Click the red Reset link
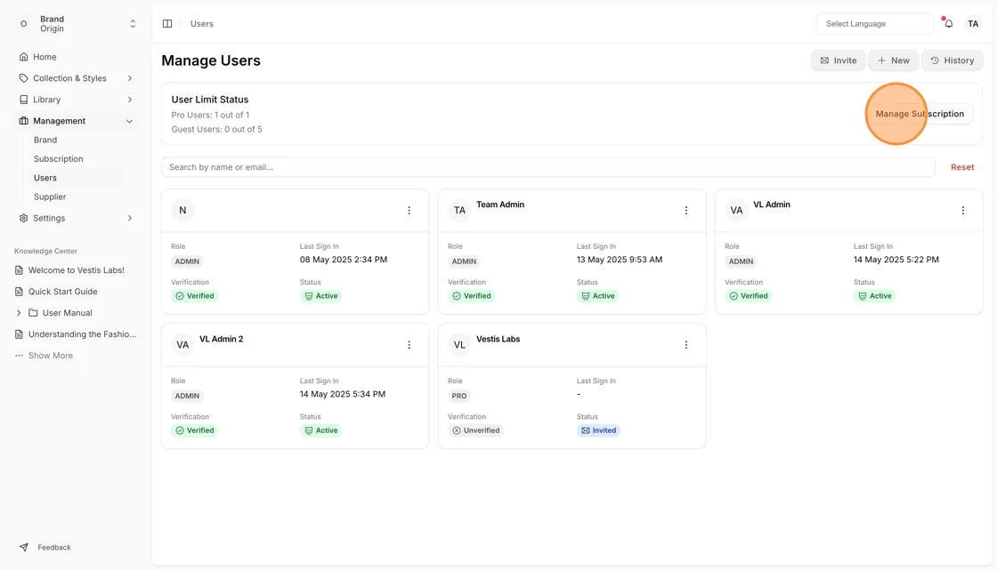Viewport: 997px width, 570px height. 962,167
